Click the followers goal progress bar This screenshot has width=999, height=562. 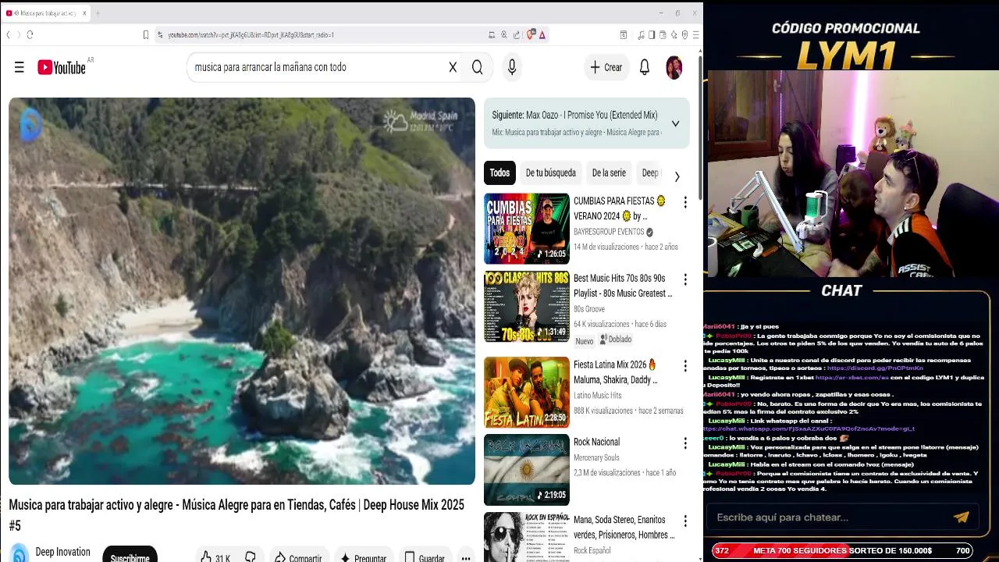[x=843, y=550]
